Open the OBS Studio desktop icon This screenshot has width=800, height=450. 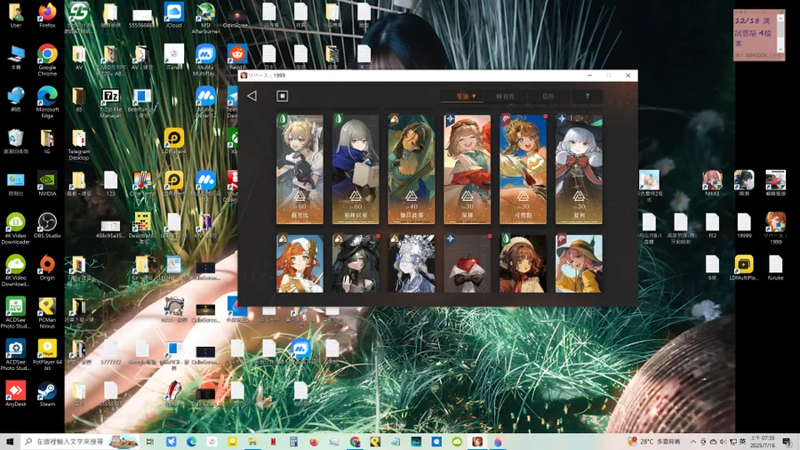coord(47,226)
